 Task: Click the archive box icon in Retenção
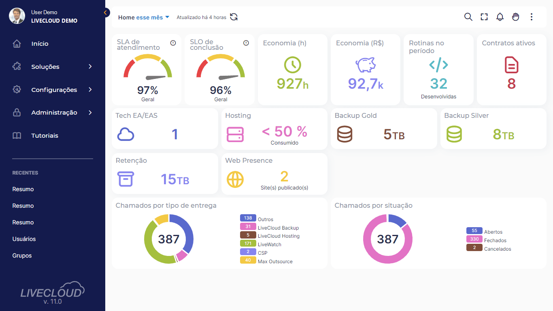click(x=125, y=179)
